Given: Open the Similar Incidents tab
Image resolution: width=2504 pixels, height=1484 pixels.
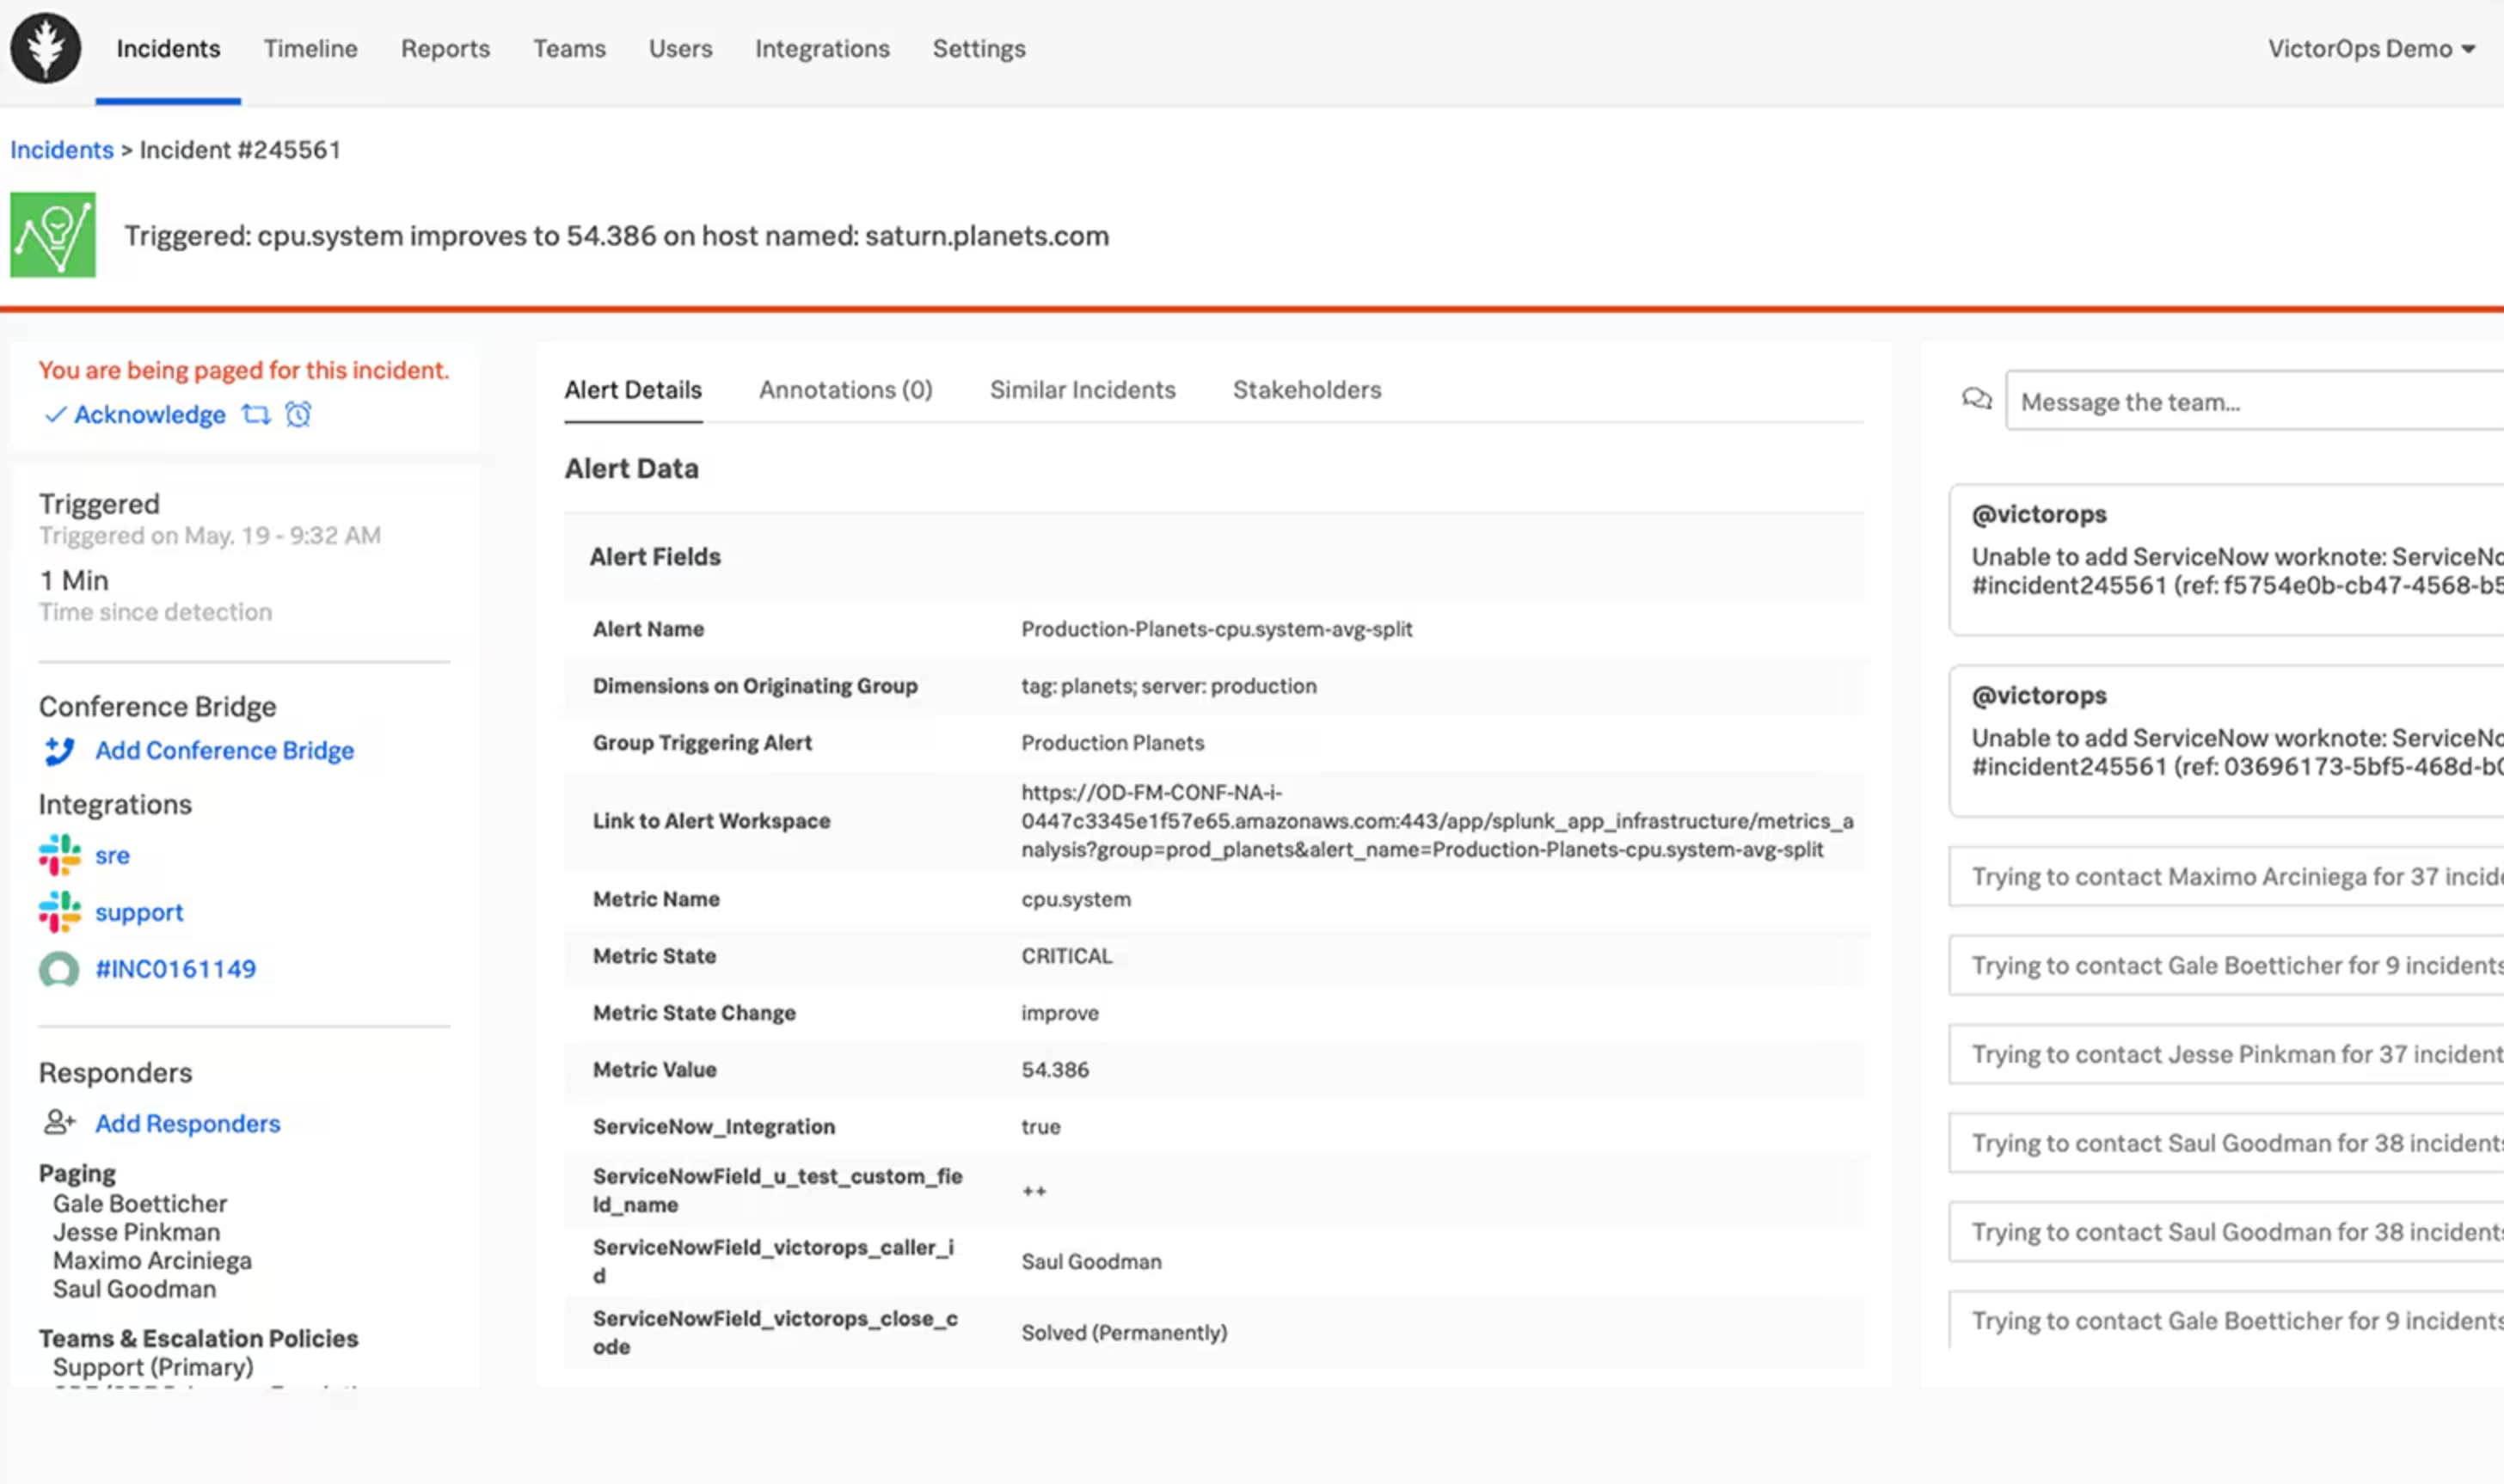Looking at the screenshot, I should pyautogui.click(x=1082, y=390).
